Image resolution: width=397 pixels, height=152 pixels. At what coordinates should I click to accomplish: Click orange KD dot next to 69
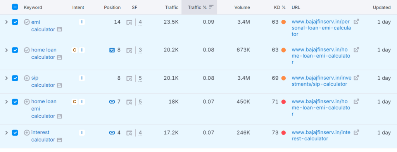283,78
